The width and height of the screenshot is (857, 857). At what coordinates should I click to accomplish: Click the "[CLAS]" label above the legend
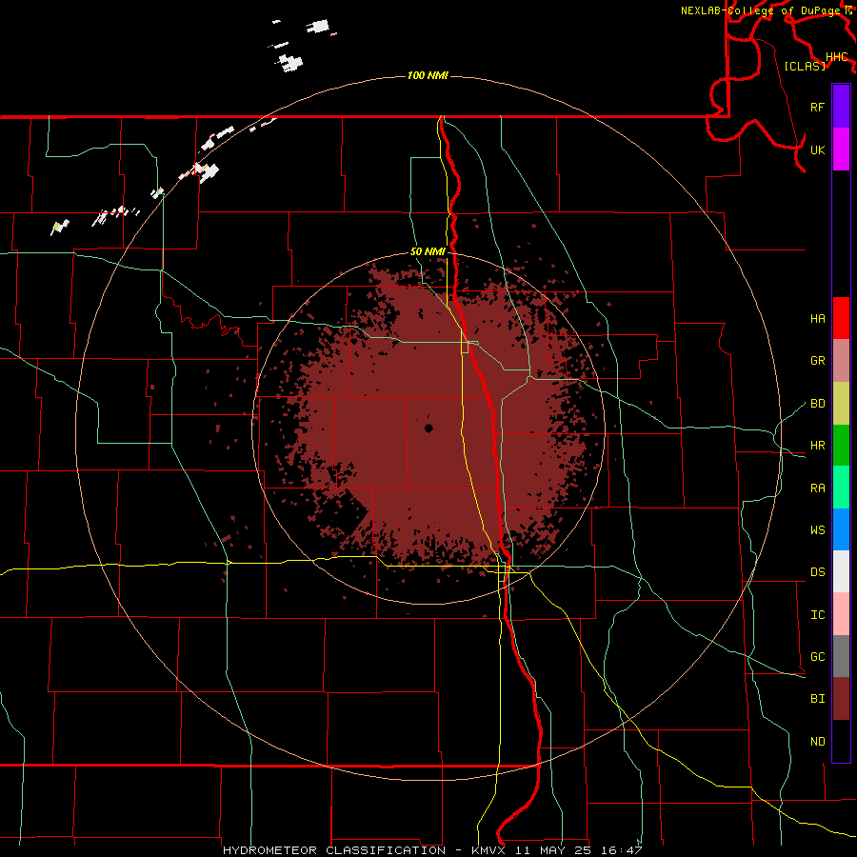click(805, 66)
